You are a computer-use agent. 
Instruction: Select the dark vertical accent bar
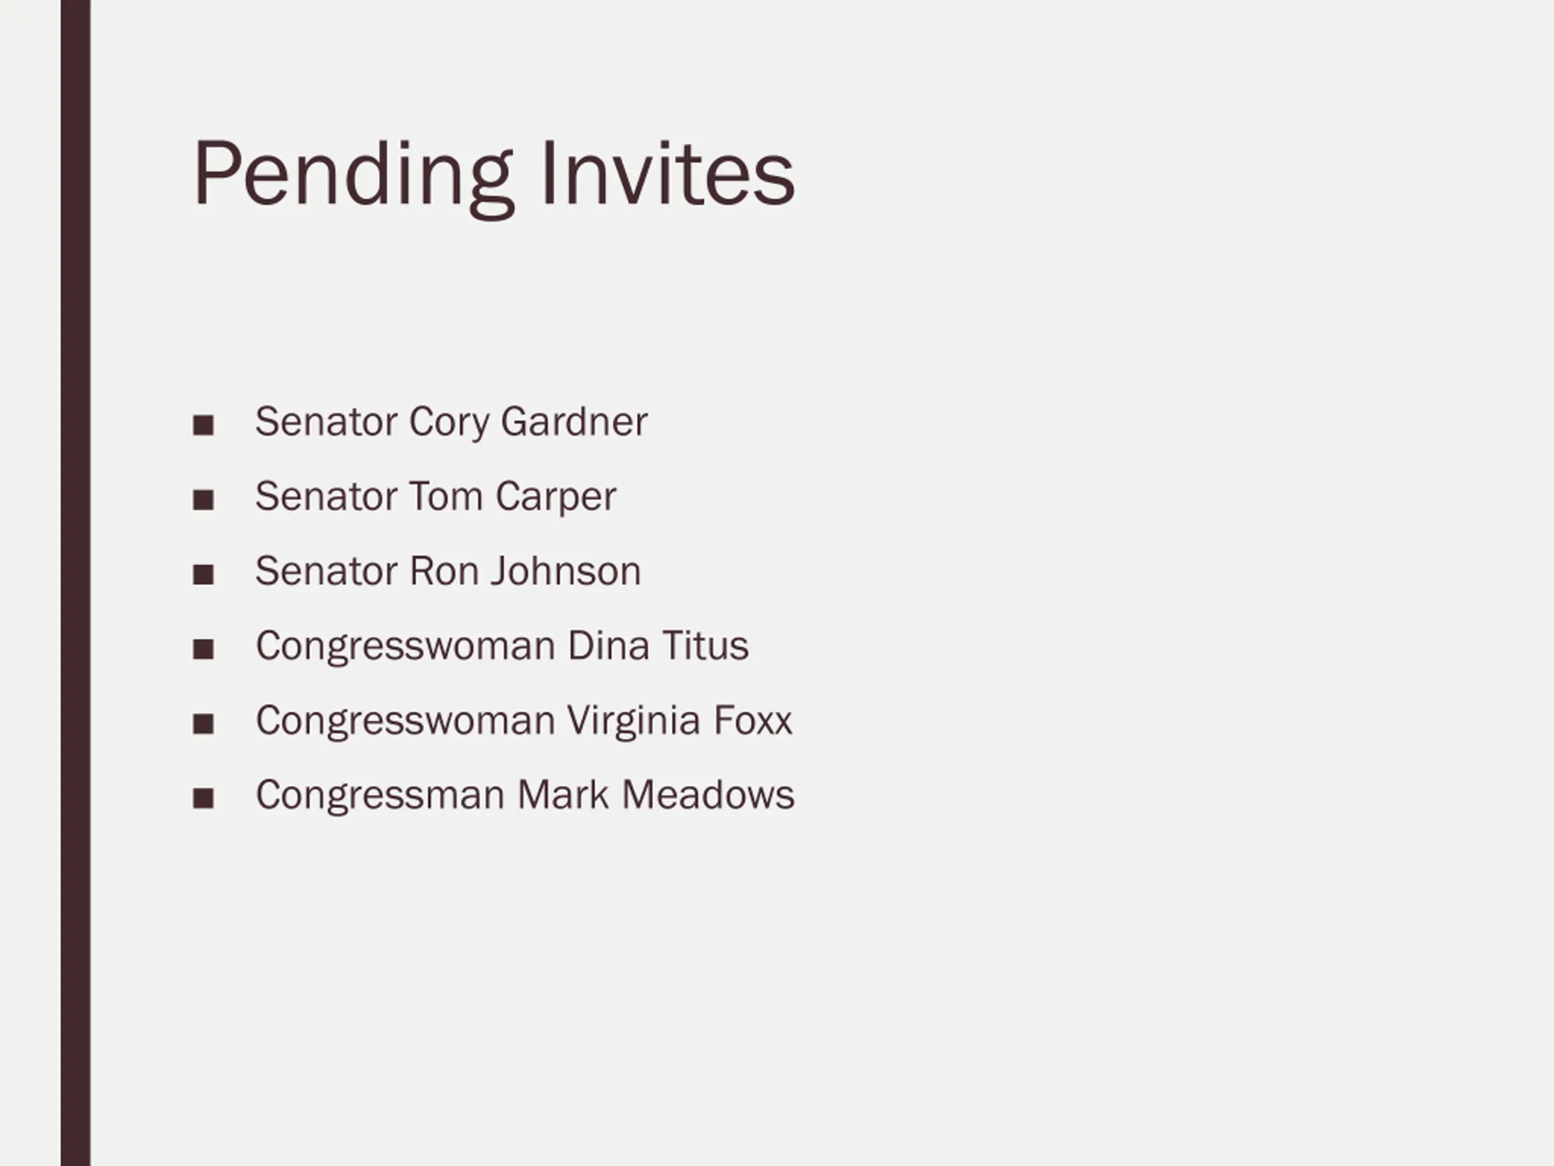pyautogui.click(x=75, y=582)
